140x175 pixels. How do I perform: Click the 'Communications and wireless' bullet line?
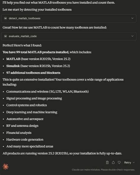click(x=48, y=92)
